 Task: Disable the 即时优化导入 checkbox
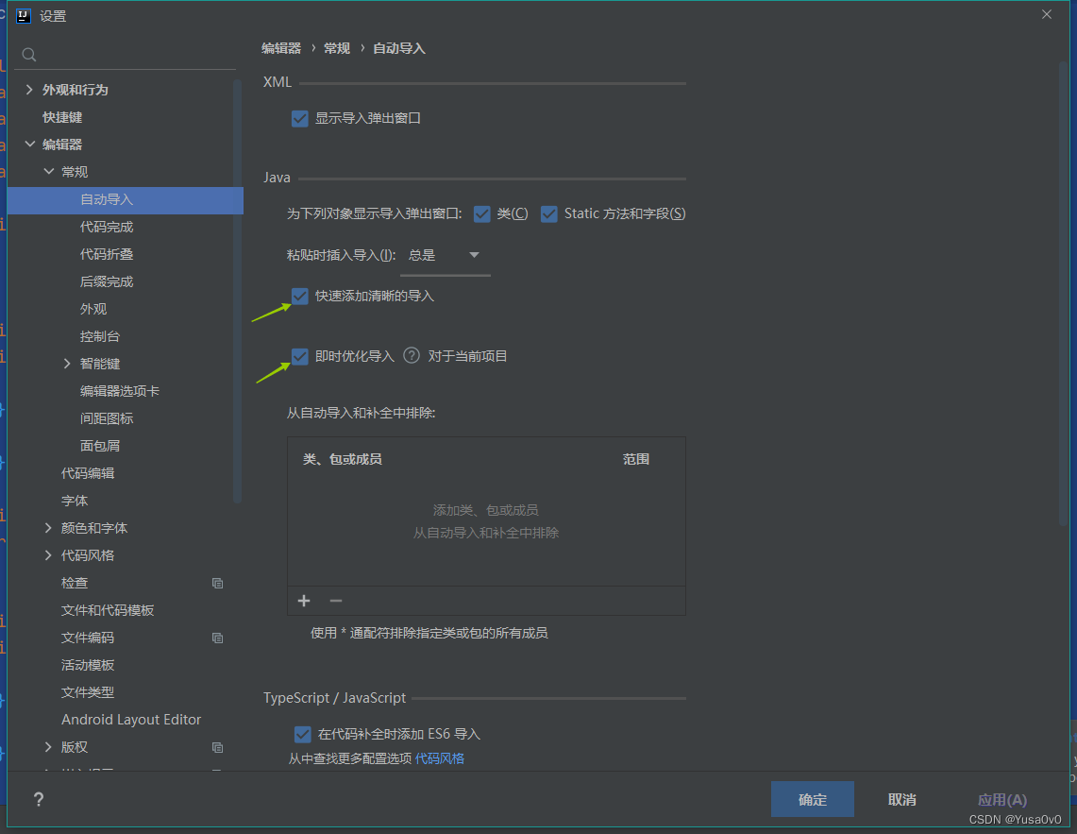[299, 356]
